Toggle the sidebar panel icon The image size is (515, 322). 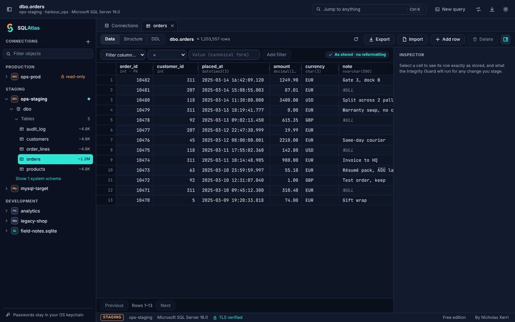pyautogui.click(x=9, y=9)
